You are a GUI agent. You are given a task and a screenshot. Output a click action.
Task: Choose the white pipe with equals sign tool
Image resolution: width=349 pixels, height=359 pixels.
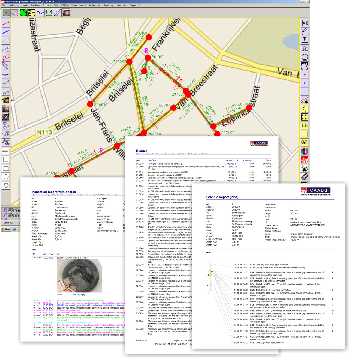click(6, 49)
